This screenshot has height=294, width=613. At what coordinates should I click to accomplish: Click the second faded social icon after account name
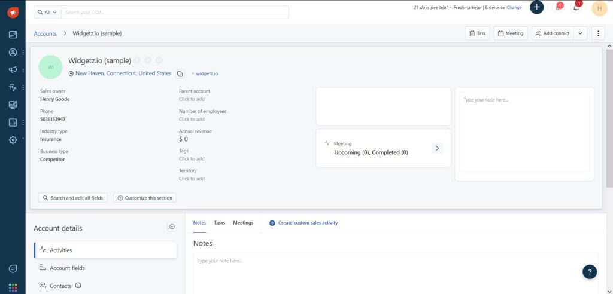(x=148, y=60)
